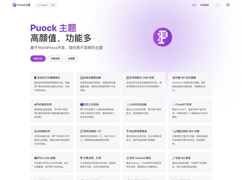This screenshot has width=242, height=180.
Task: Click the AI绘画支持 card title
Action: 44,131
